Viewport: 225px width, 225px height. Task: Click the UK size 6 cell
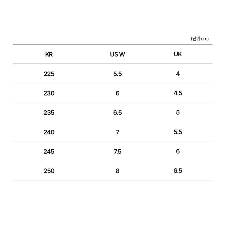[x=178, y=151]
